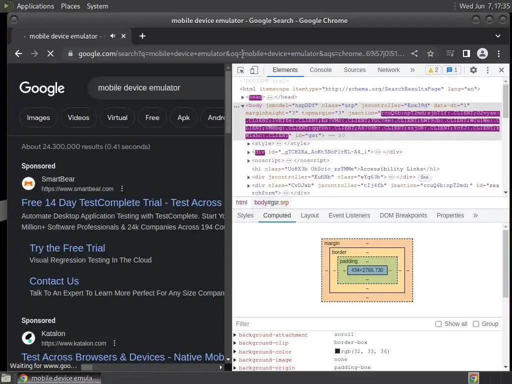Open tab search dropdown arrow
512x384 pixels.
(498, 36)
